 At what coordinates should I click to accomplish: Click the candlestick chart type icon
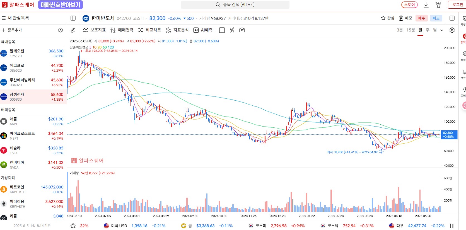point(232,30)
